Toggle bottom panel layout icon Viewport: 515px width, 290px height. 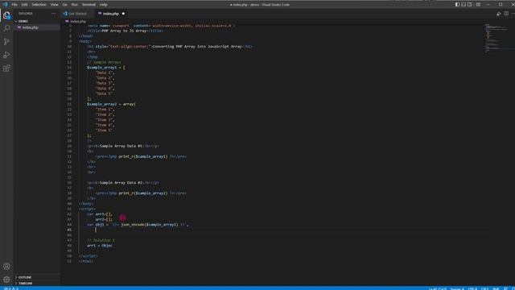pos(463,5)
